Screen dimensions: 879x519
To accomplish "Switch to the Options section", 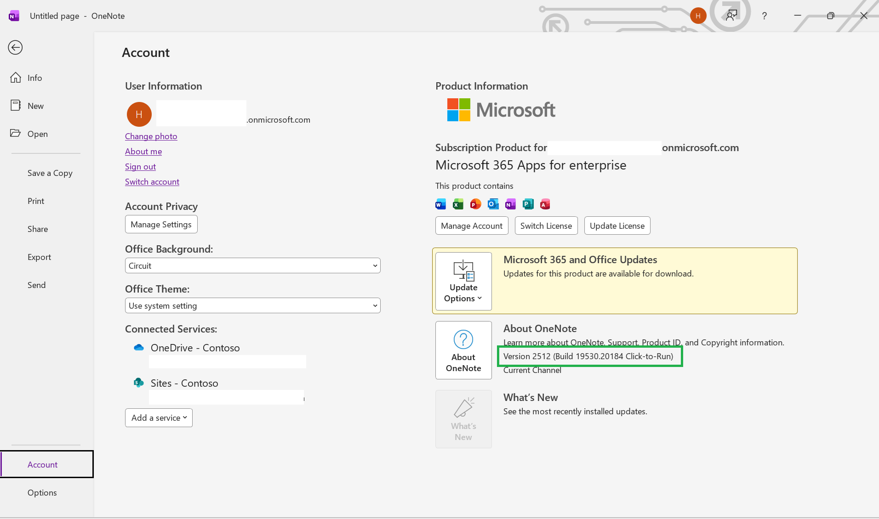I will pyautogui.click(x=42, y=492).
